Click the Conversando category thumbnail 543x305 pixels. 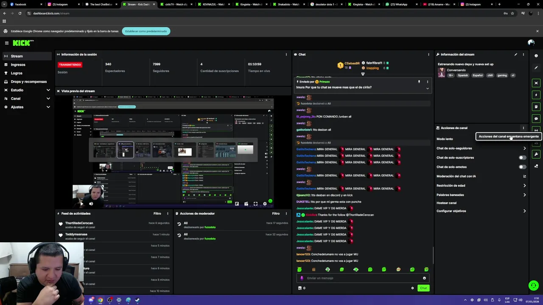click(x=442, y=72)
